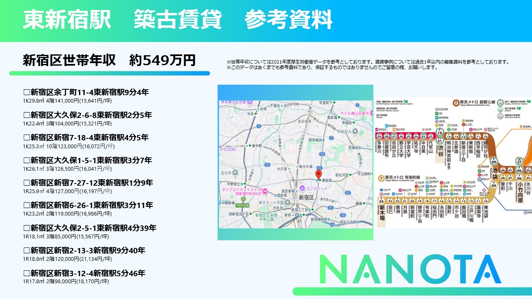
Task: Click the Kotake-mukaihara F06 station circle
Action: pyautogui.click(x=519, y=170)
